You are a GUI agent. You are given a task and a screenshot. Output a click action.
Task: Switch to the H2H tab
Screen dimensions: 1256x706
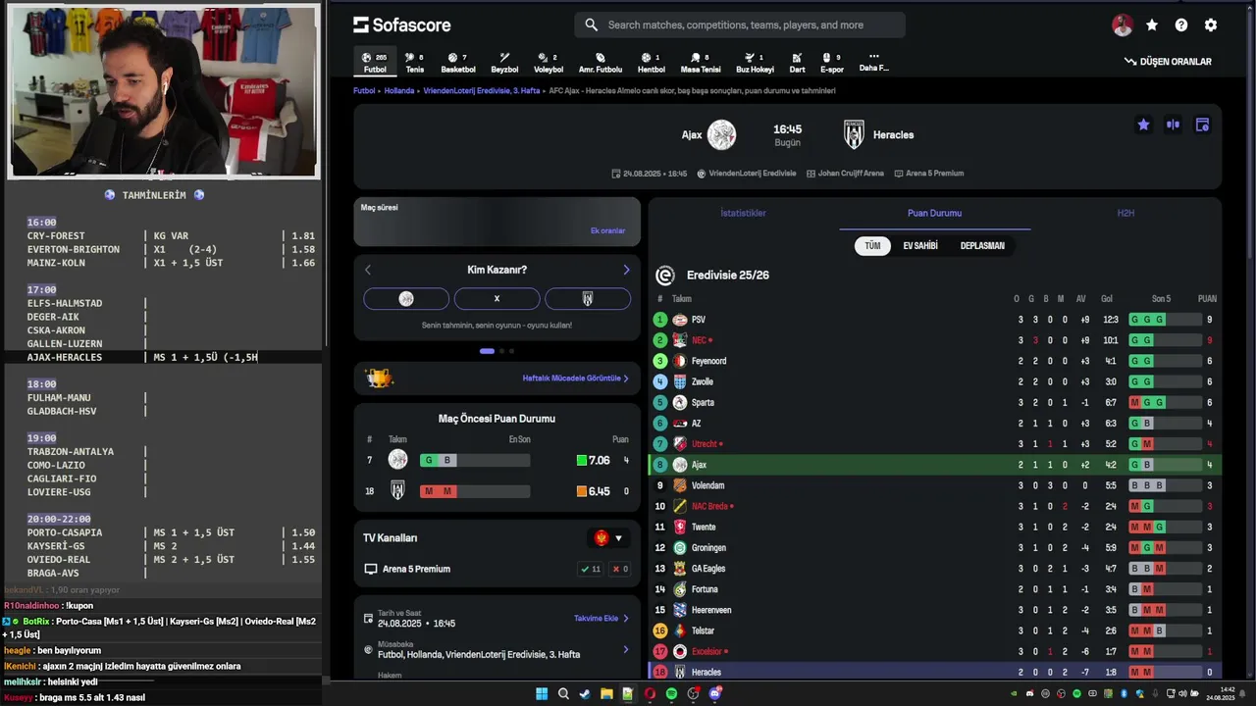click(x=1125, y=213)
